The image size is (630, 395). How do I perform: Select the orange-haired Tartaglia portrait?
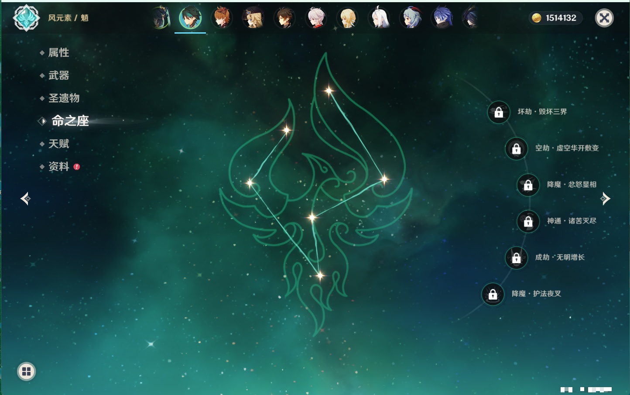[x=222, y=18]
